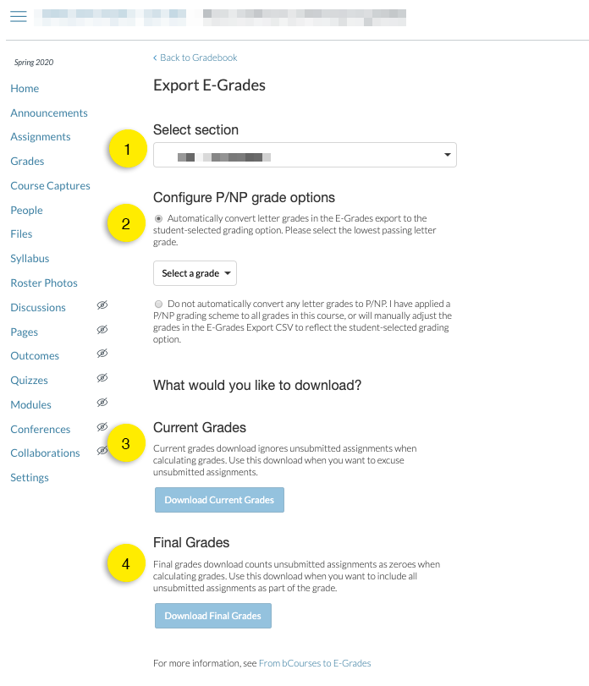589x686 pixels.
Task: Click the hidden-eye icon next to Conferences
Action: pyautogui.click(x=102, y=428)
